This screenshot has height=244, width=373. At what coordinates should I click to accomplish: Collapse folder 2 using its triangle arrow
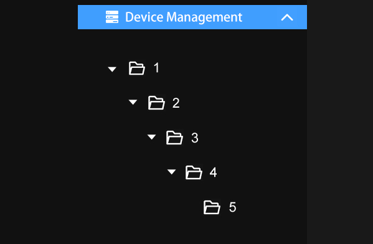(x=133, y=102)
